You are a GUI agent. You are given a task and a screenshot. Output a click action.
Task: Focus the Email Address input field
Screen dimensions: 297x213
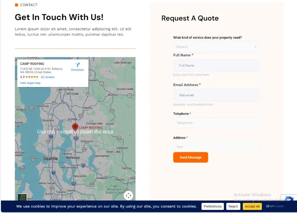coord(217,95)
